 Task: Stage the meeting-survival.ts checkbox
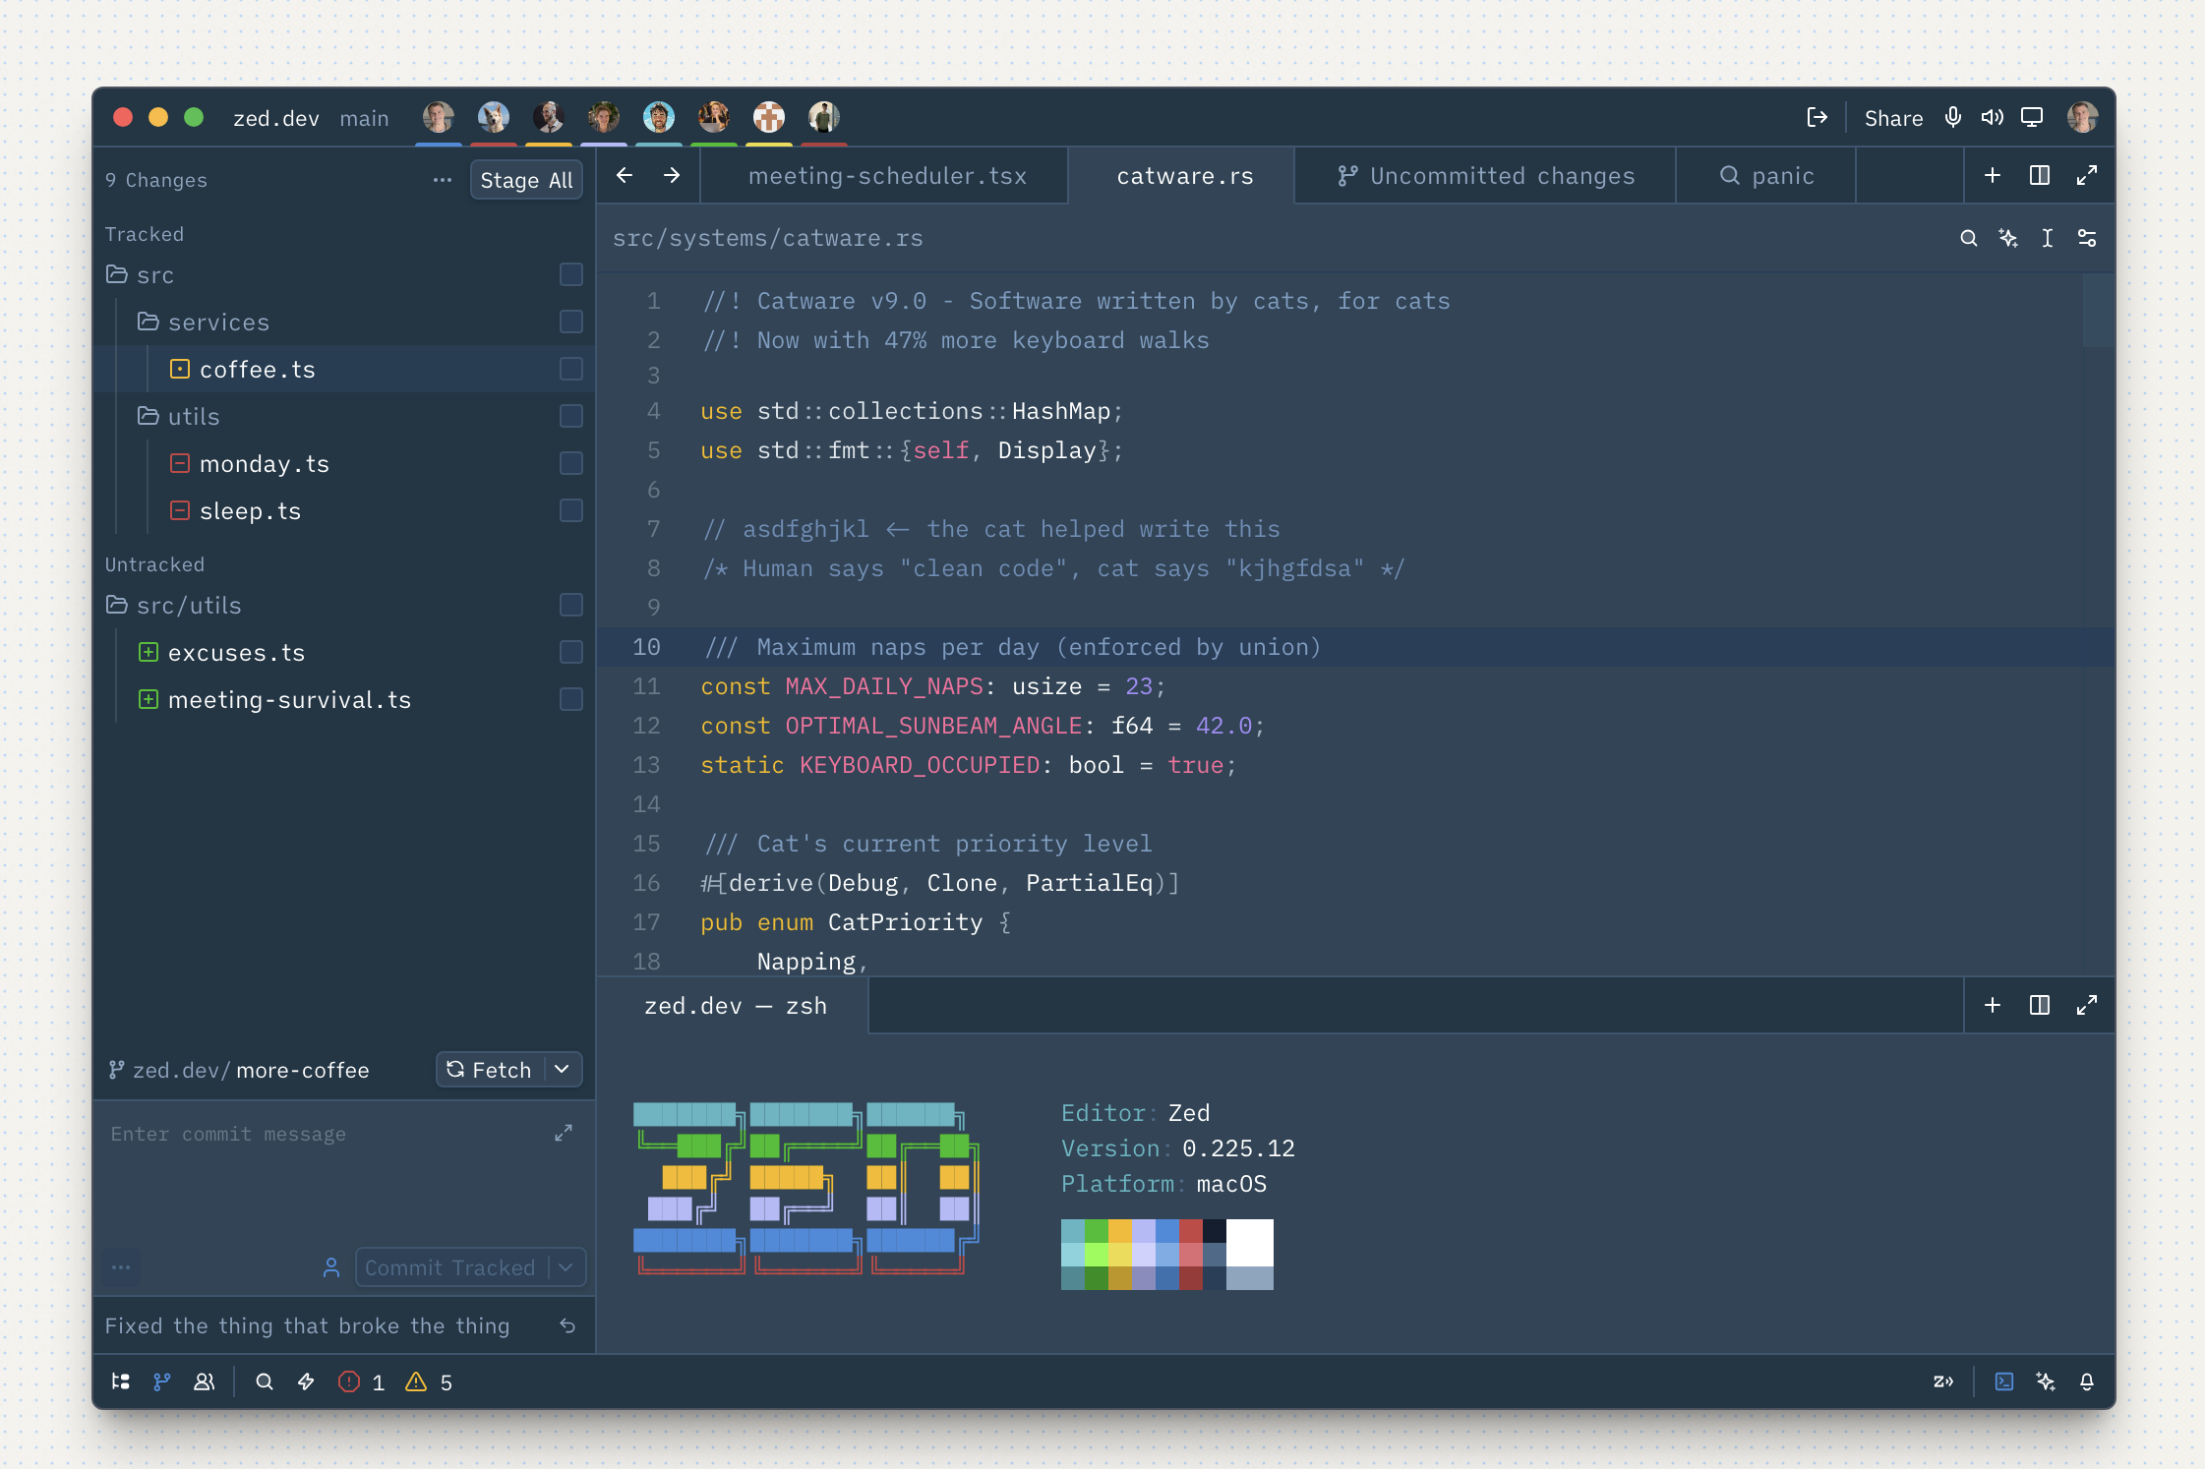tap(571, 699)
